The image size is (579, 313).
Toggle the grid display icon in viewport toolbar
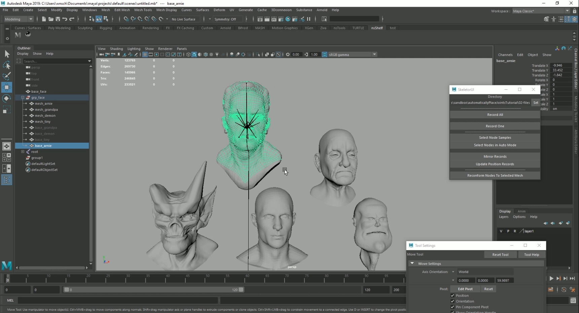[145, 54]
